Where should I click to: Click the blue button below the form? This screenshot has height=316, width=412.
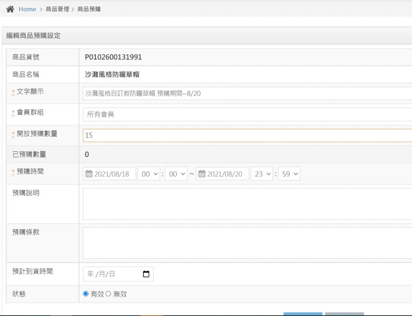(303, 314)
